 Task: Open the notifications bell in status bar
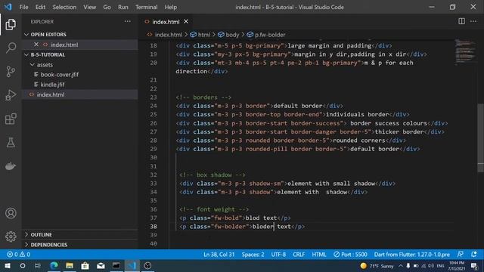(474, 255)
